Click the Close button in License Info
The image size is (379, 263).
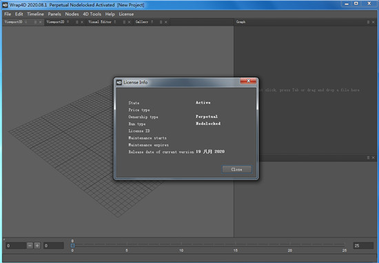pyautogui.click(x=236, y=170)
